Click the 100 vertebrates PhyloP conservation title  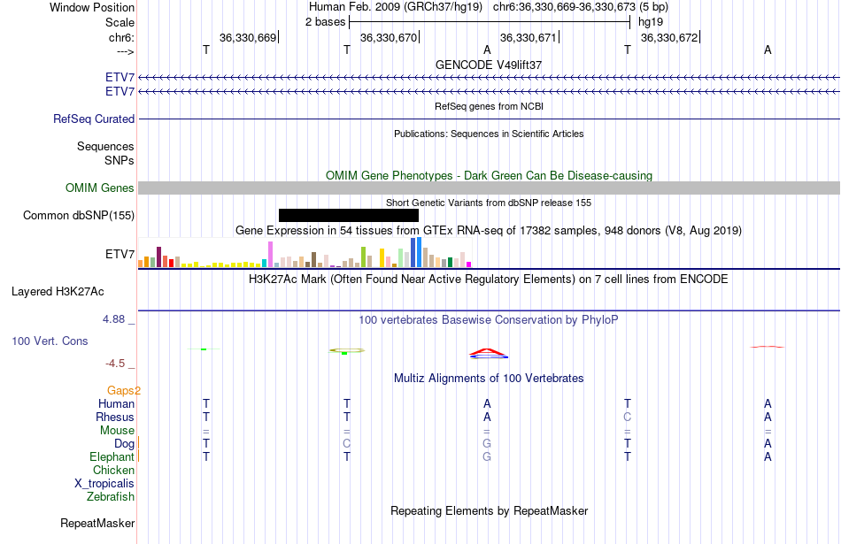click(489, 320)
